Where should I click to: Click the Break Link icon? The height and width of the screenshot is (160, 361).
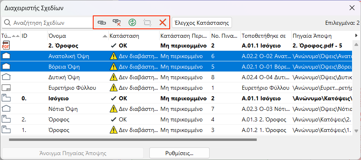tap(117, 22)
